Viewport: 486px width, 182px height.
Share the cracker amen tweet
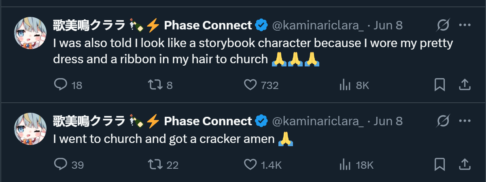(x=465, y=164)
